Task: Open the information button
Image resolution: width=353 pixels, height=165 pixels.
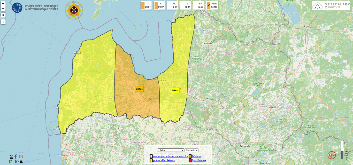Action: pyautogui.click(x=3, y=22)
